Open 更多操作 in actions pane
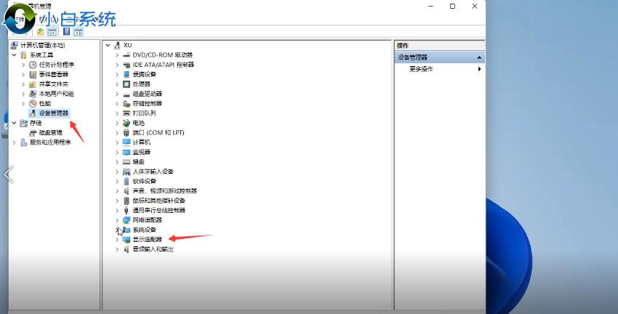618x314 pixels. pos(421,69)
